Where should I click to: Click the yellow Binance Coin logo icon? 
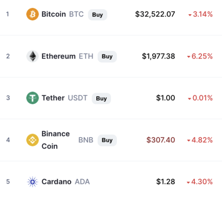32,140
